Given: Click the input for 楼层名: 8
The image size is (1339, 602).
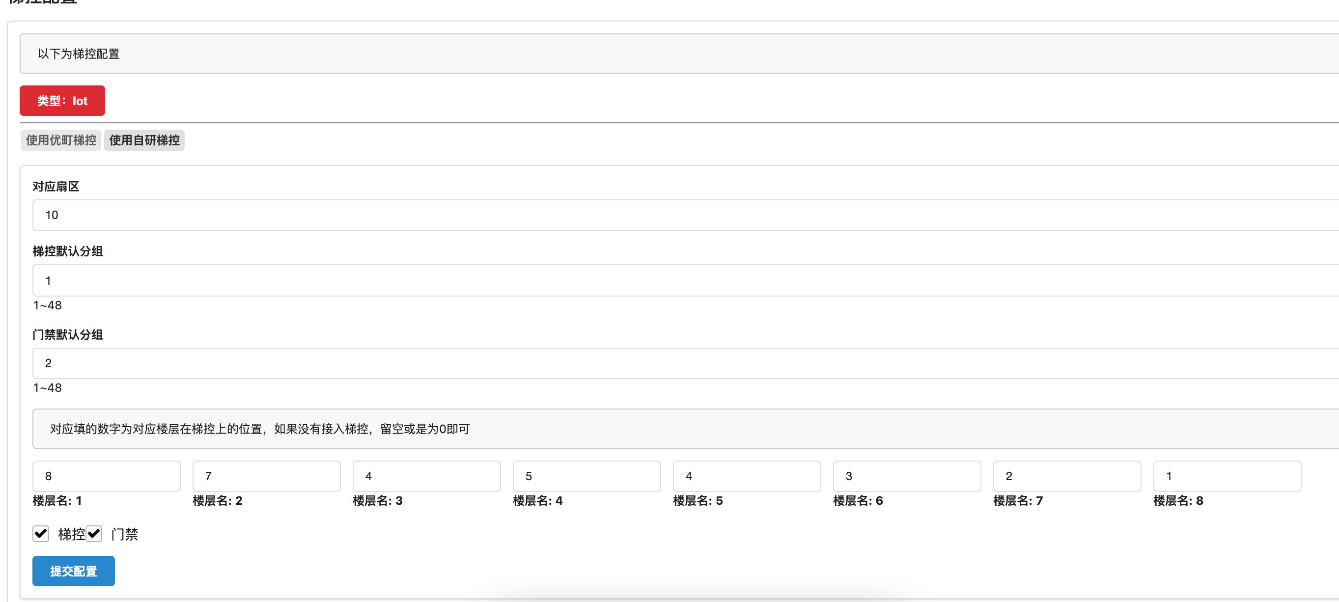Looking at the screenshot, I should point(1227,476).
